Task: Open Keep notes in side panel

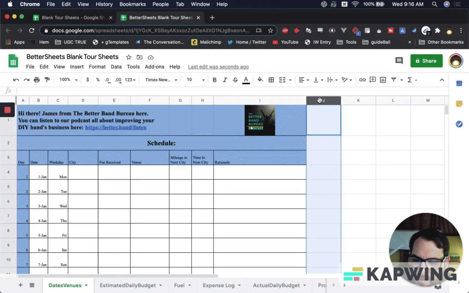Action: pos(459,104)
